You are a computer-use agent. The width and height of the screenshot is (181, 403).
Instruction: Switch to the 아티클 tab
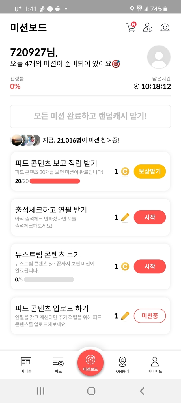26,365
